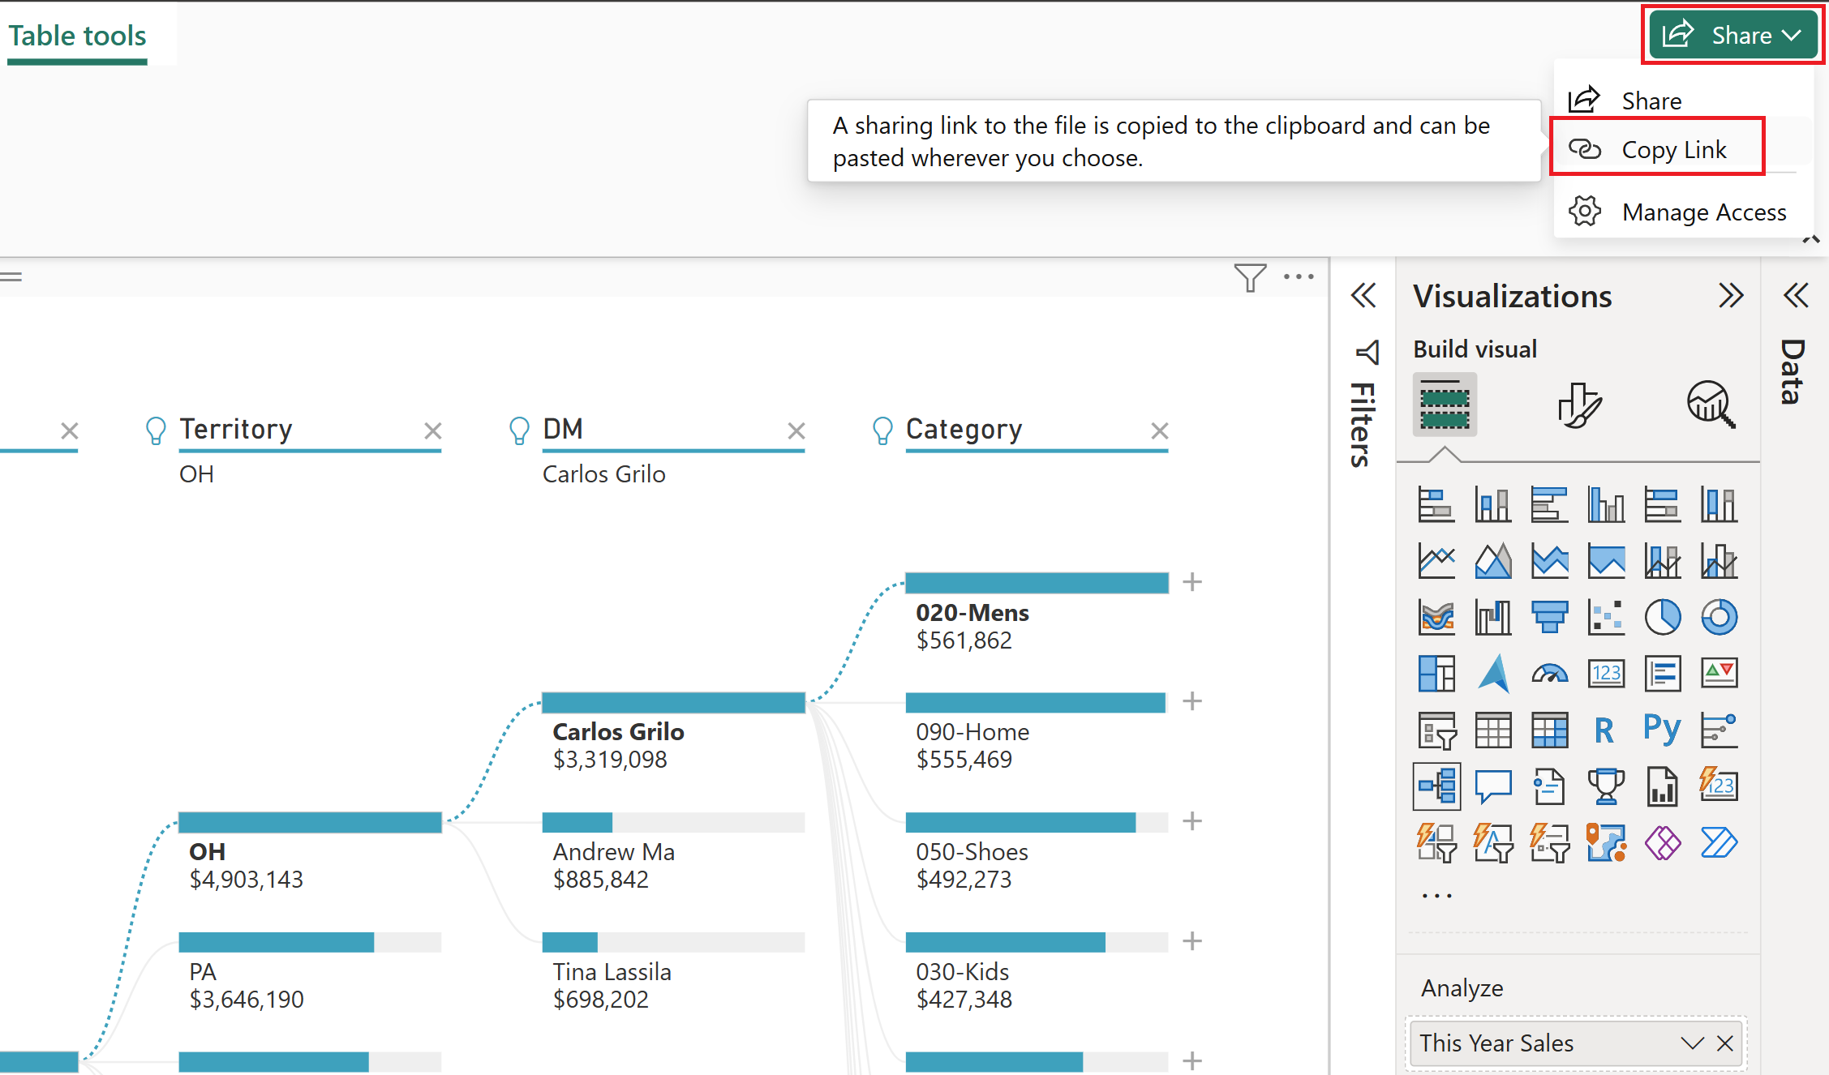Expand the 020-Mens node with plus
The image size is (1829, 1075).
point(1191,582)
